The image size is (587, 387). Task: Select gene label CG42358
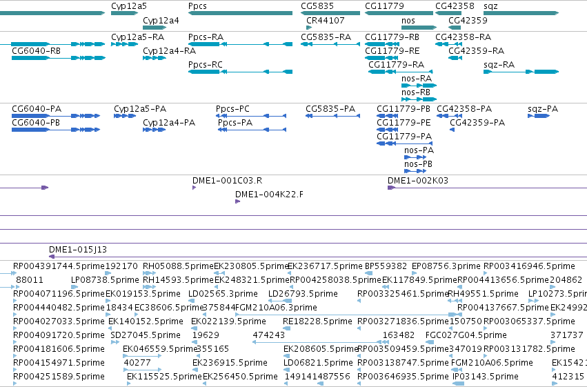click(x=455, y=6)
